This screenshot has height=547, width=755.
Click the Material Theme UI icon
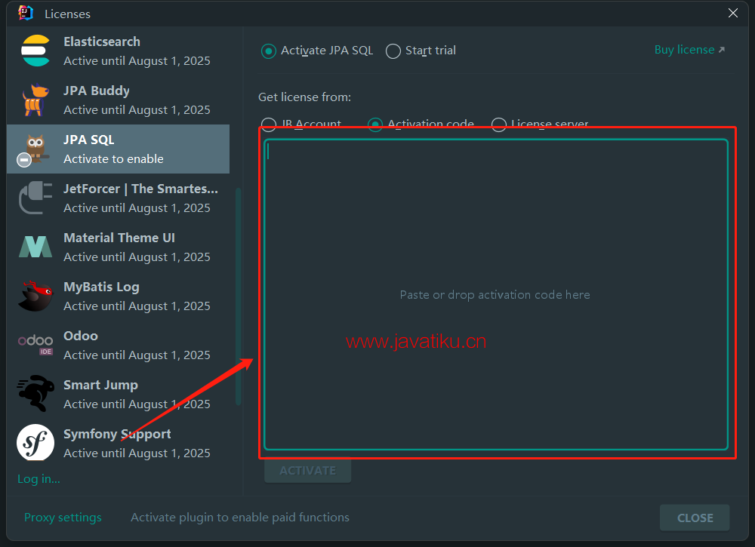pyautogui.click(x=35, y=247)
